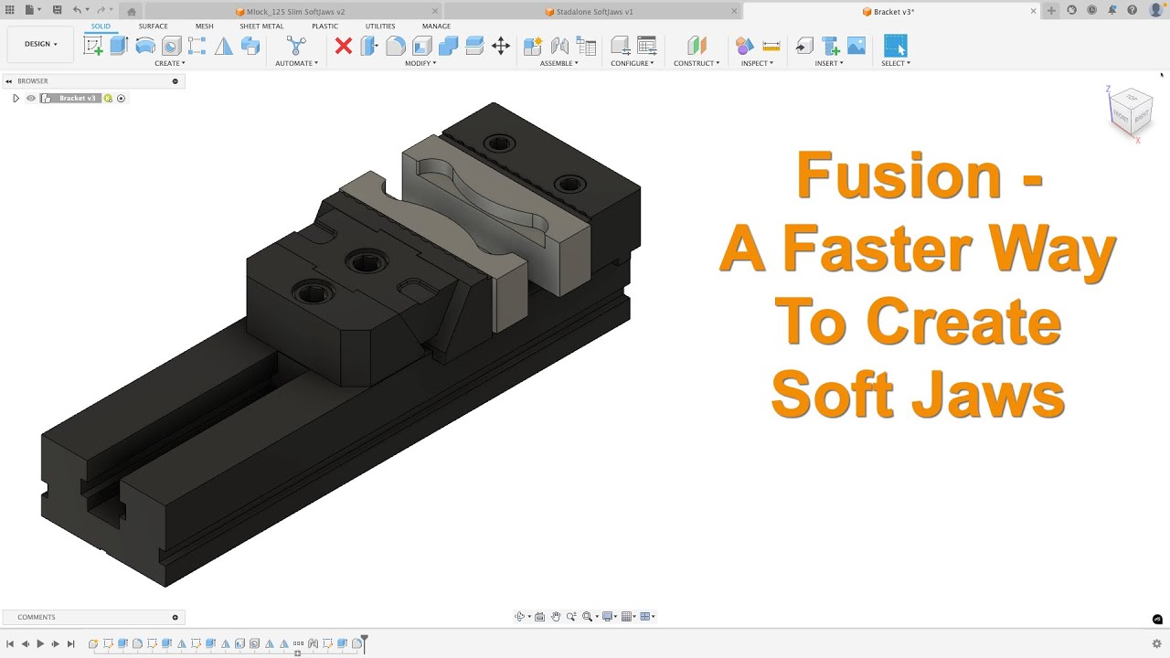Click the New Component icon

[x=533, y=46]
